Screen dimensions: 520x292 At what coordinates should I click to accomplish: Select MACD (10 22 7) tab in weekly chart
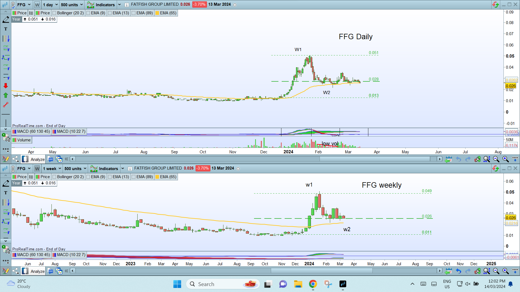69,255
